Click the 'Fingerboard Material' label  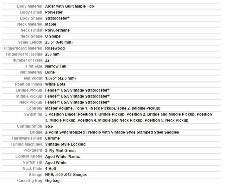[23, 48]
